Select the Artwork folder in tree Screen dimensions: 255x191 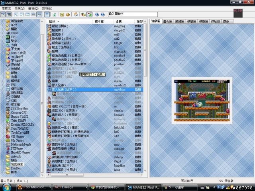(16, 156)
